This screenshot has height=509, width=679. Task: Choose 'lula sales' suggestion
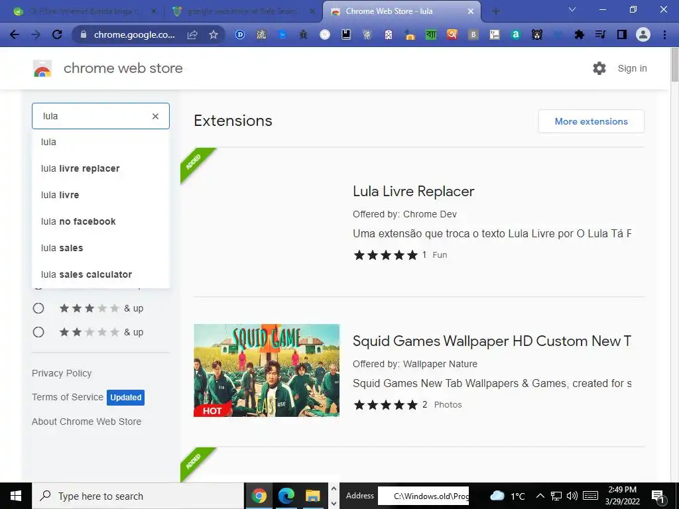[101, 248]
